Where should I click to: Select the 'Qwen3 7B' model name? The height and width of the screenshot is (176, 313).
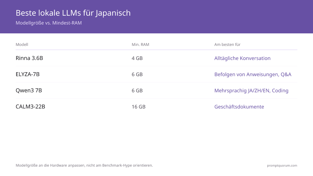(x=29, y=90)
